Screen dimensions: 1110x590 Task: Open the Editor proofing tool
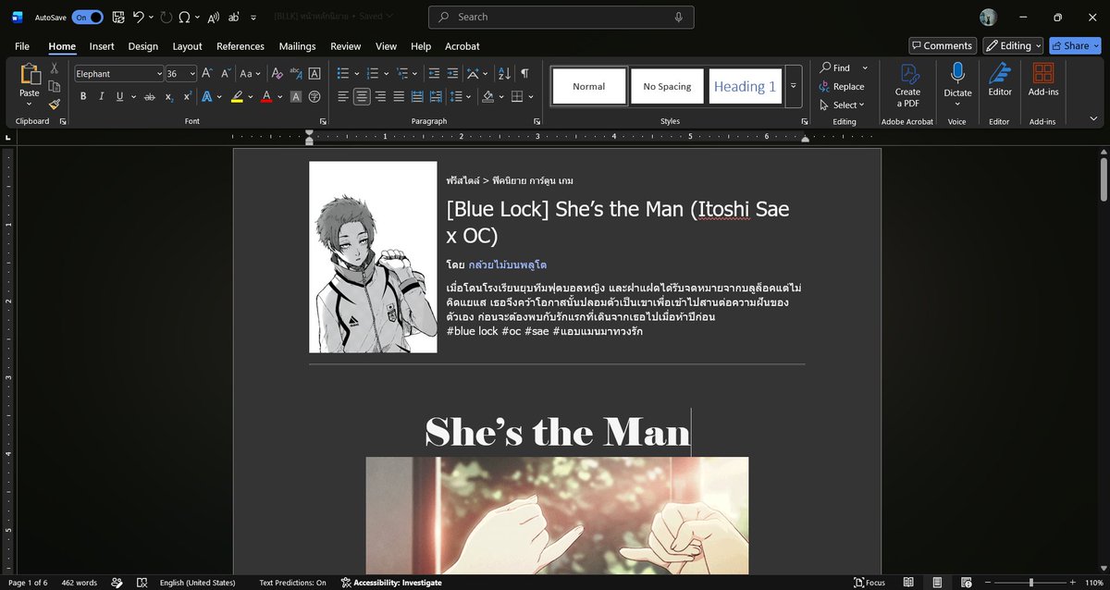[1000, 80]
